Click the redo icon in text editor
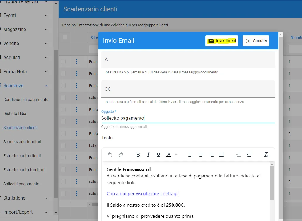The height and width of the screenshot is (221, 302). [121, 155]
